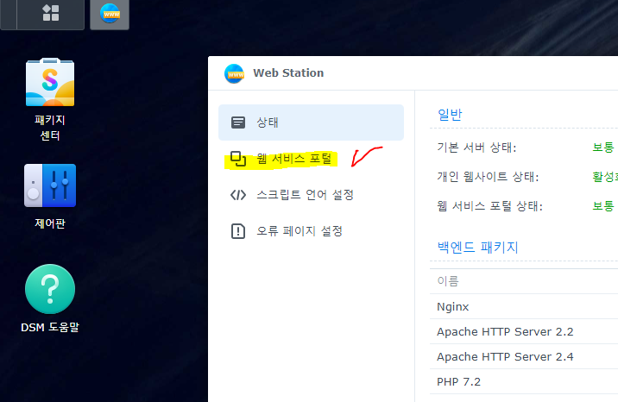Click the 보통 value for 기본 서버 상태
The width and height of the screenshot is (618, 402).
click(x=603, y=148)
